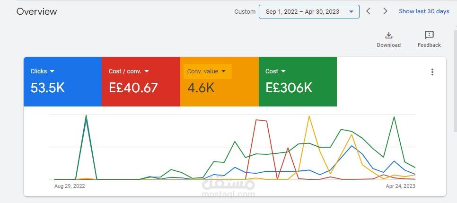Viewport: 457px width, 203px height.
Task: Open the Conv. value metric dropdown
Action: tap(207, 71)
